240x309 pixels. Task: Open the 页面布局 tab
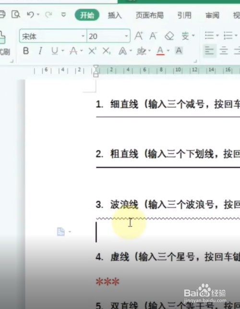[x=149, y=15]
